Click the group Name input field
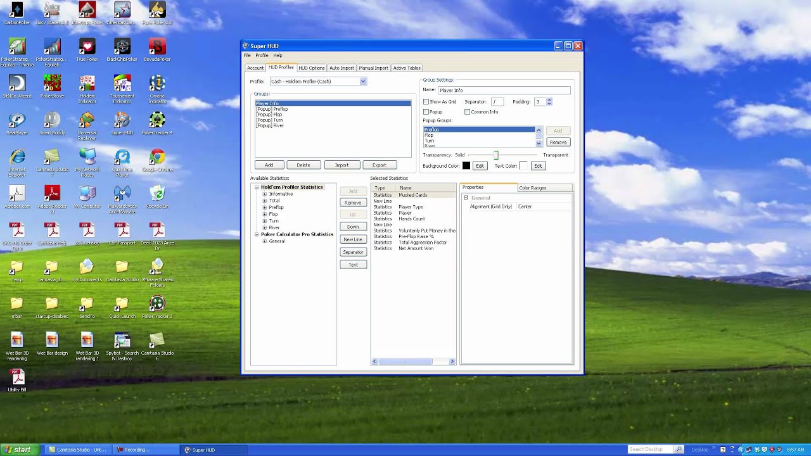Image resolution: width=811 pixels, height=456 pixels. [504, 91]
